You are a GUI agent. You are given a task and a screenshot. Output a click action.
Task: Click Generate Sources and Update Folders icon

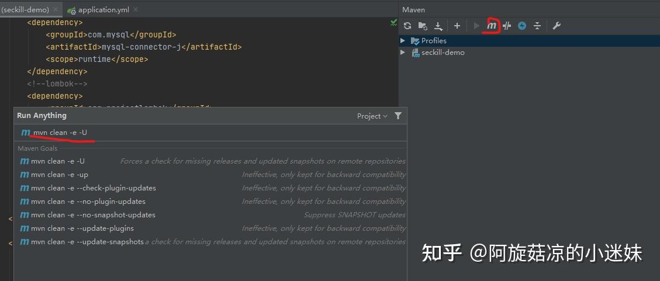pos(423,26)
